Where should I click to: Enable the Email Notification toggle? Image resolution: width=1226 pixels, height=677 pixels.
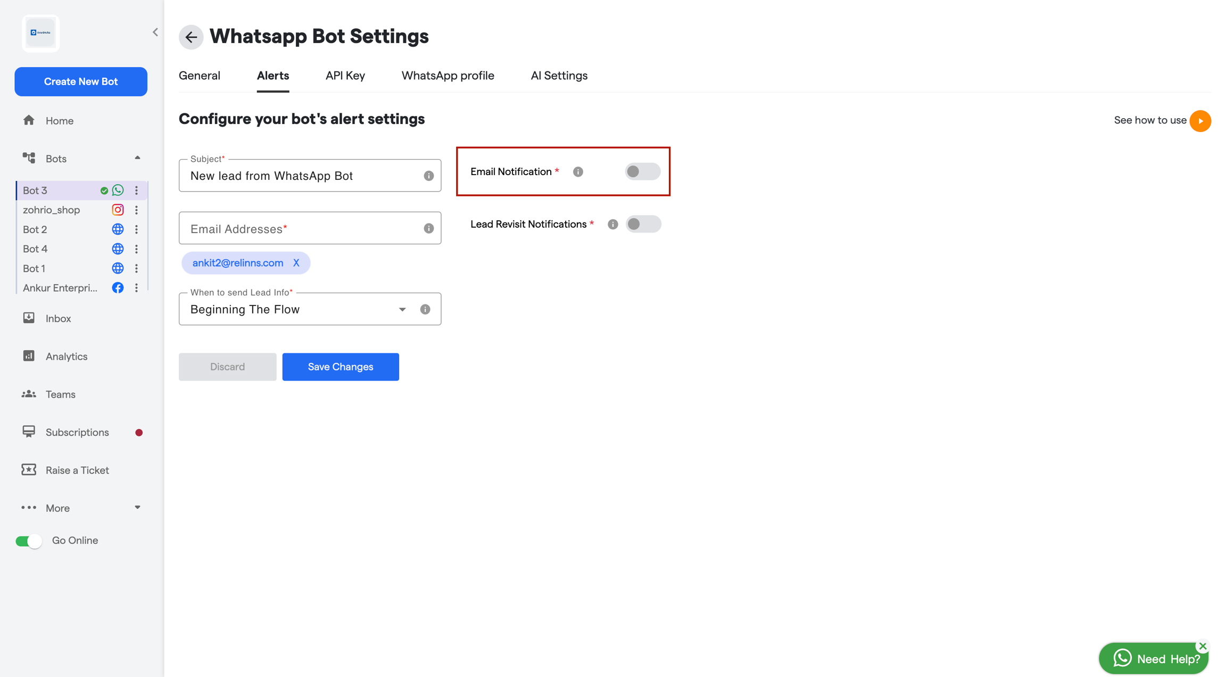point(642,172)
